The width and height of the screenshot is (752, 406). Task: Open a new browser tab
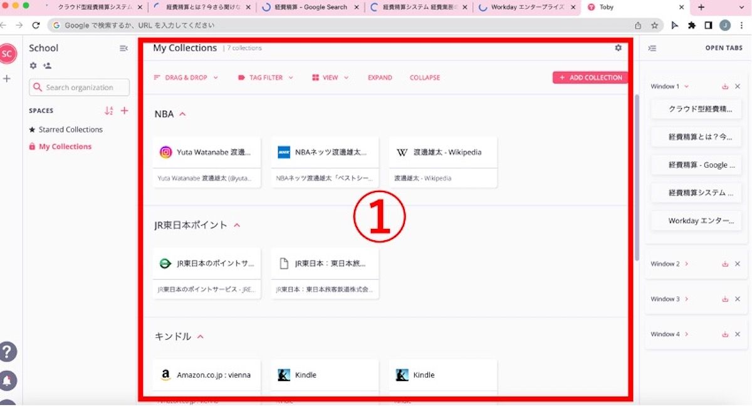[701, 8]
